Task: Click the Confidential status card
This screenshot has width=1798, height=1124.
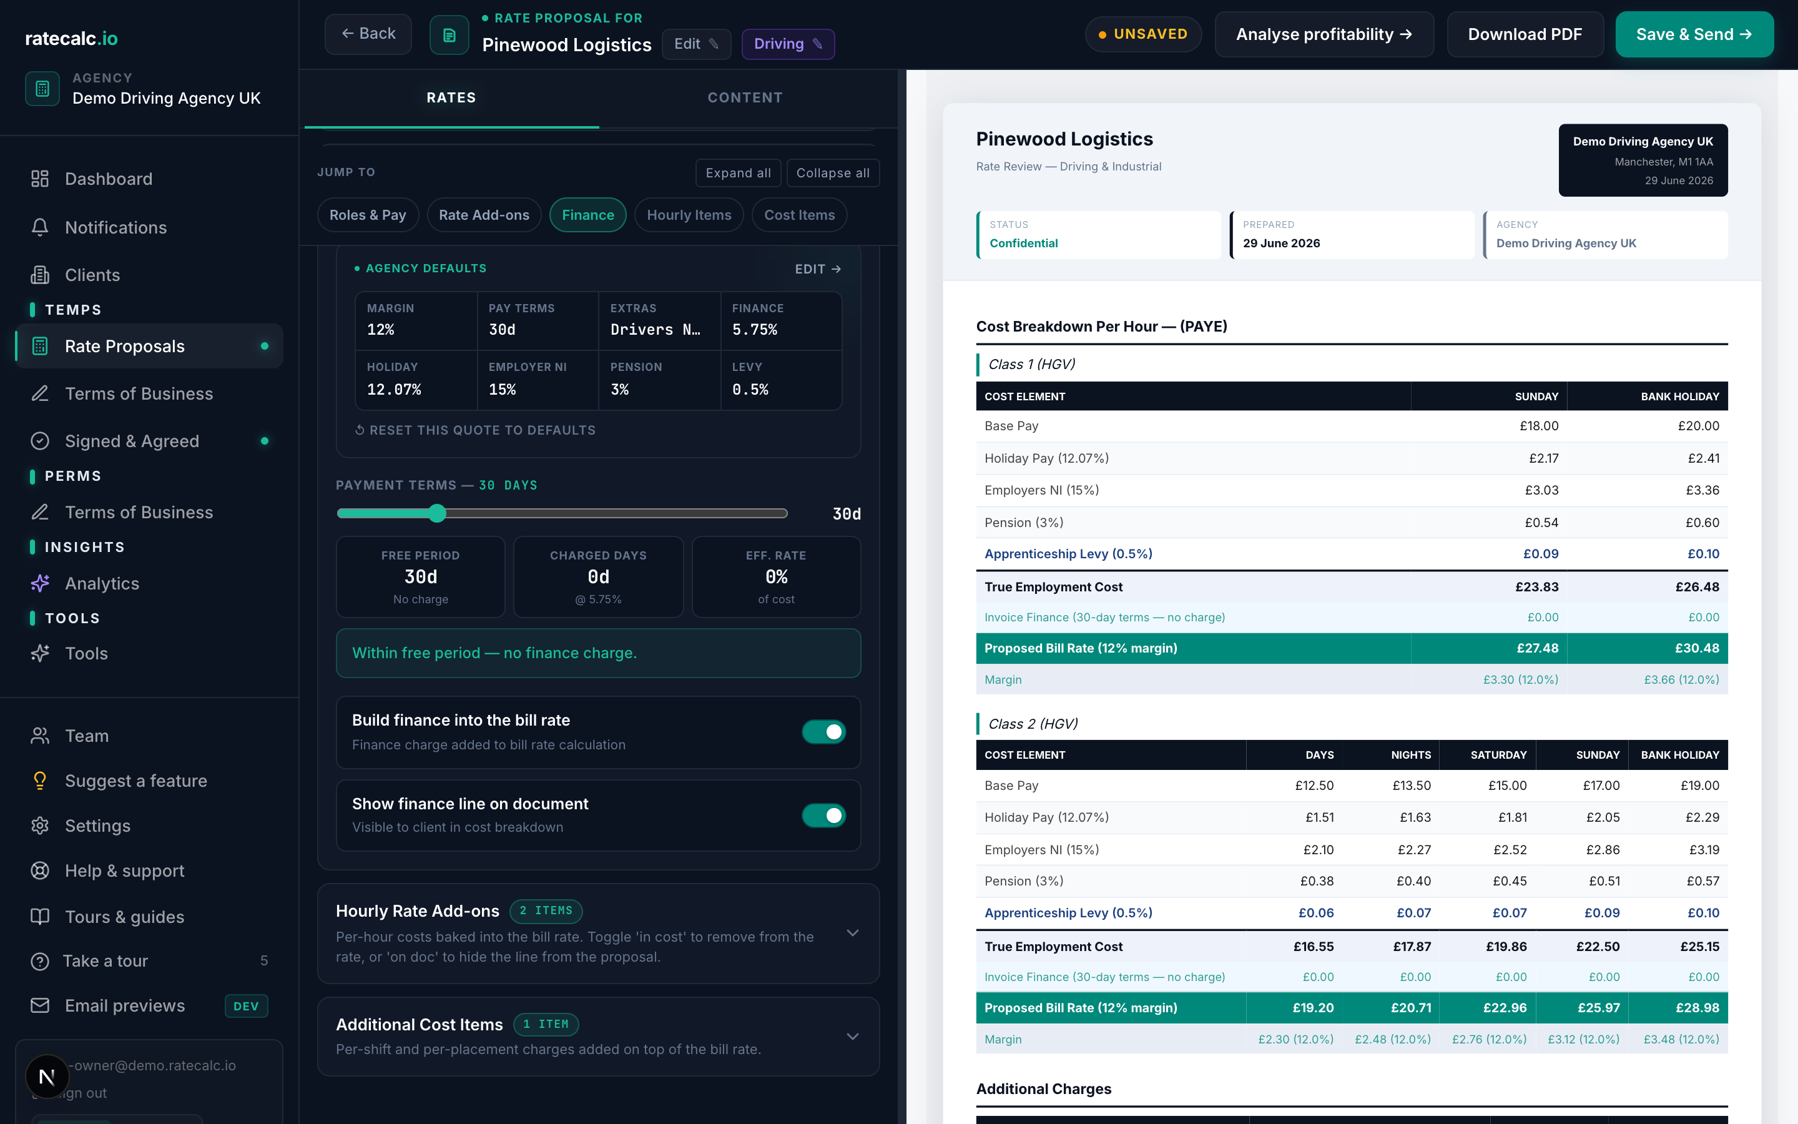Action: point(1099,235)
